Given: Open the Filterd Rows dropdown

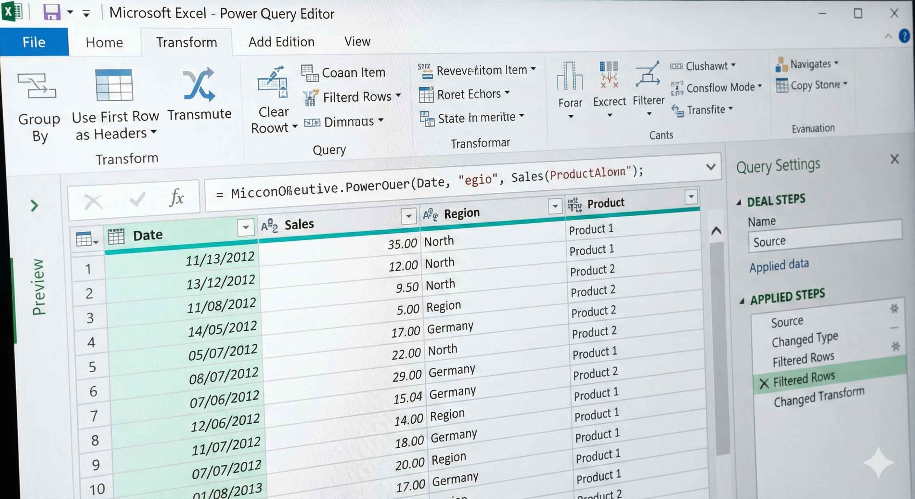Looking at the screenshot, I should (397, 96).
